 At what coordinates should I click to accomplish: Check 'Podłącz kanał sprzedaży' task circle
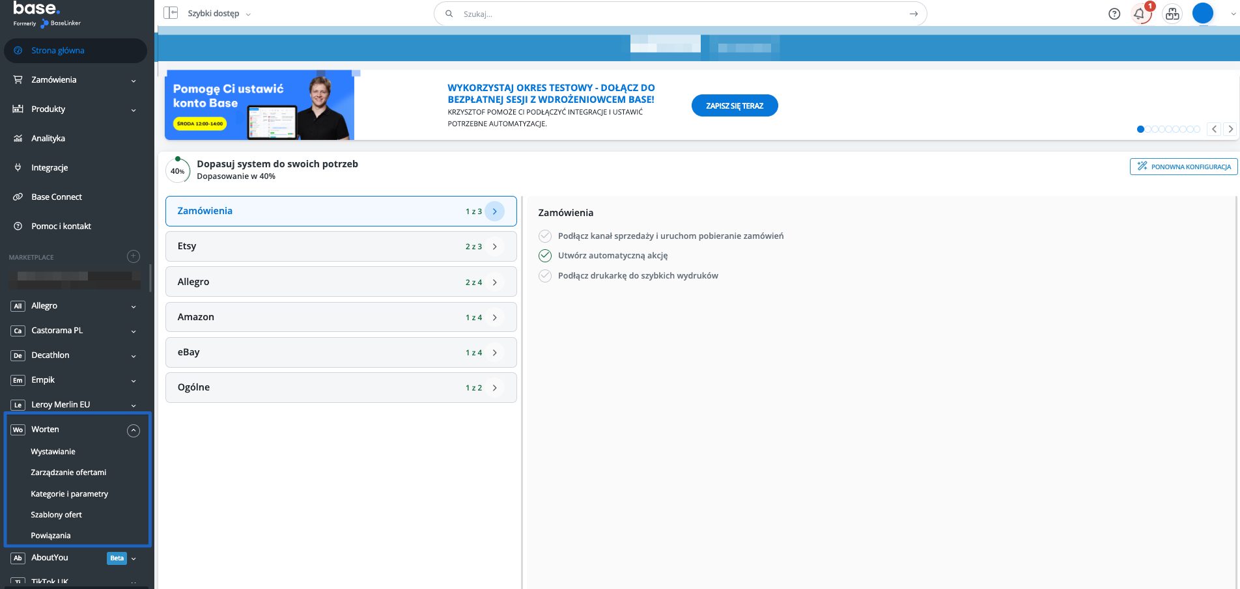pyautogui.click(x=545, y=236)
